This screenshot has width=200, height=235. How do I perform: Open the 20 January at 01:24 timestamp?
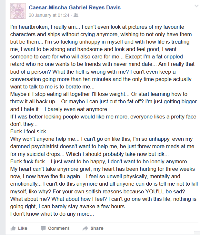pyautogui.click(x=49, y=15)
